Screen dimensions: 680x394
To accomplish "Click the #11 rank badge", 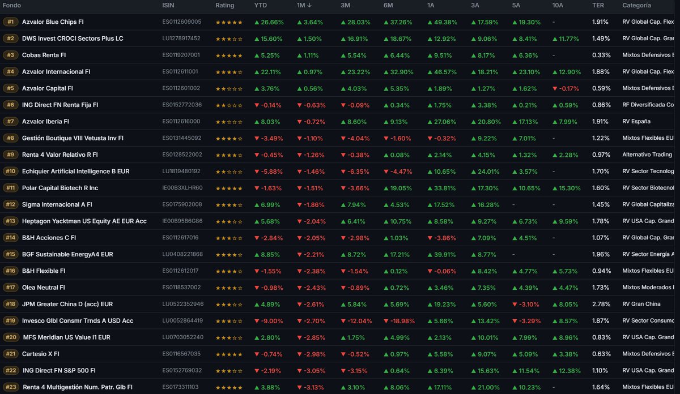I will (x=11, y=188).
